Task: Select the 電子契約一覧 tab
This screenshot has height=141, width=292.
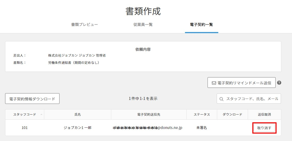Action: click(201, 25)
